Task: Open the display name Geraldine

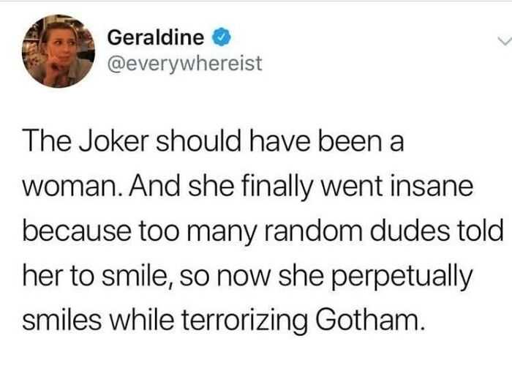Action: coord(156,37)
